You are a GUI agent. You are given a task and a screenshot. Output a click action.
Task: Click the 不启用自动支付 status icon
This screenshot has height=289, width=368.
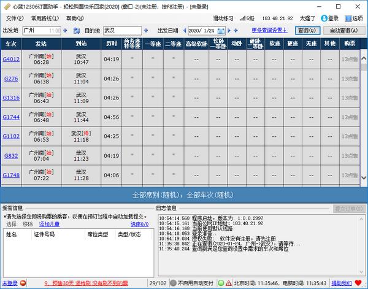[x=173, y=283]
